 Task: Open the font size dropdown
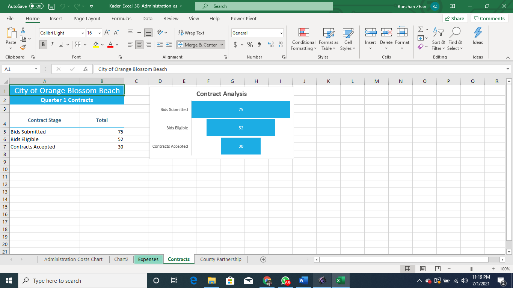(100, 33)
